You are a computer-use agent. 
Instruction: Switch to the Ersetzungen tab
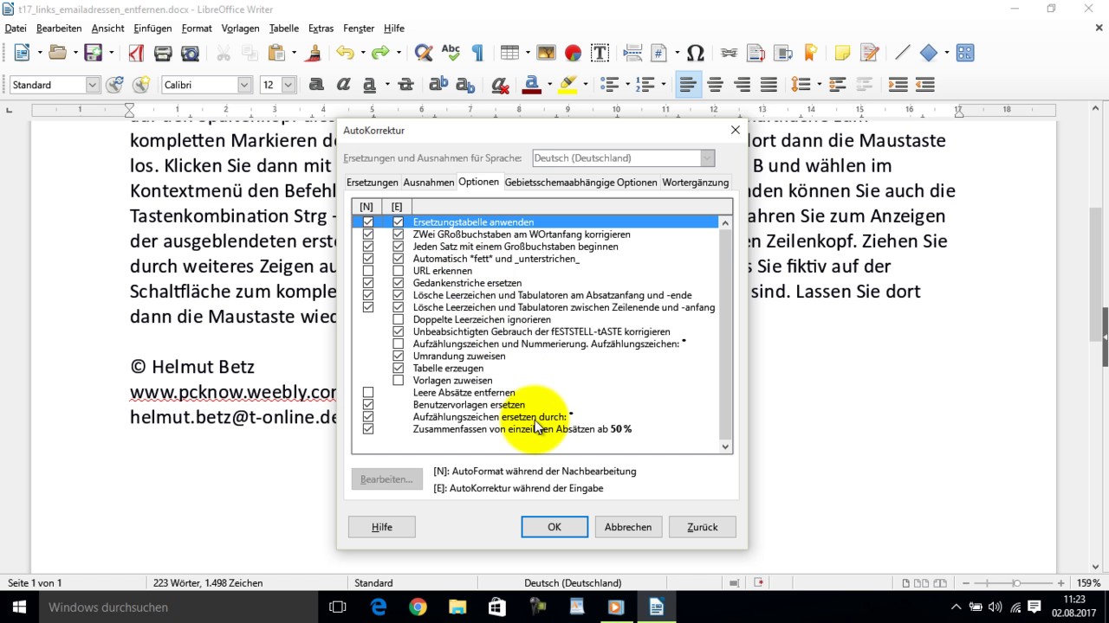[x=373, y=183]
